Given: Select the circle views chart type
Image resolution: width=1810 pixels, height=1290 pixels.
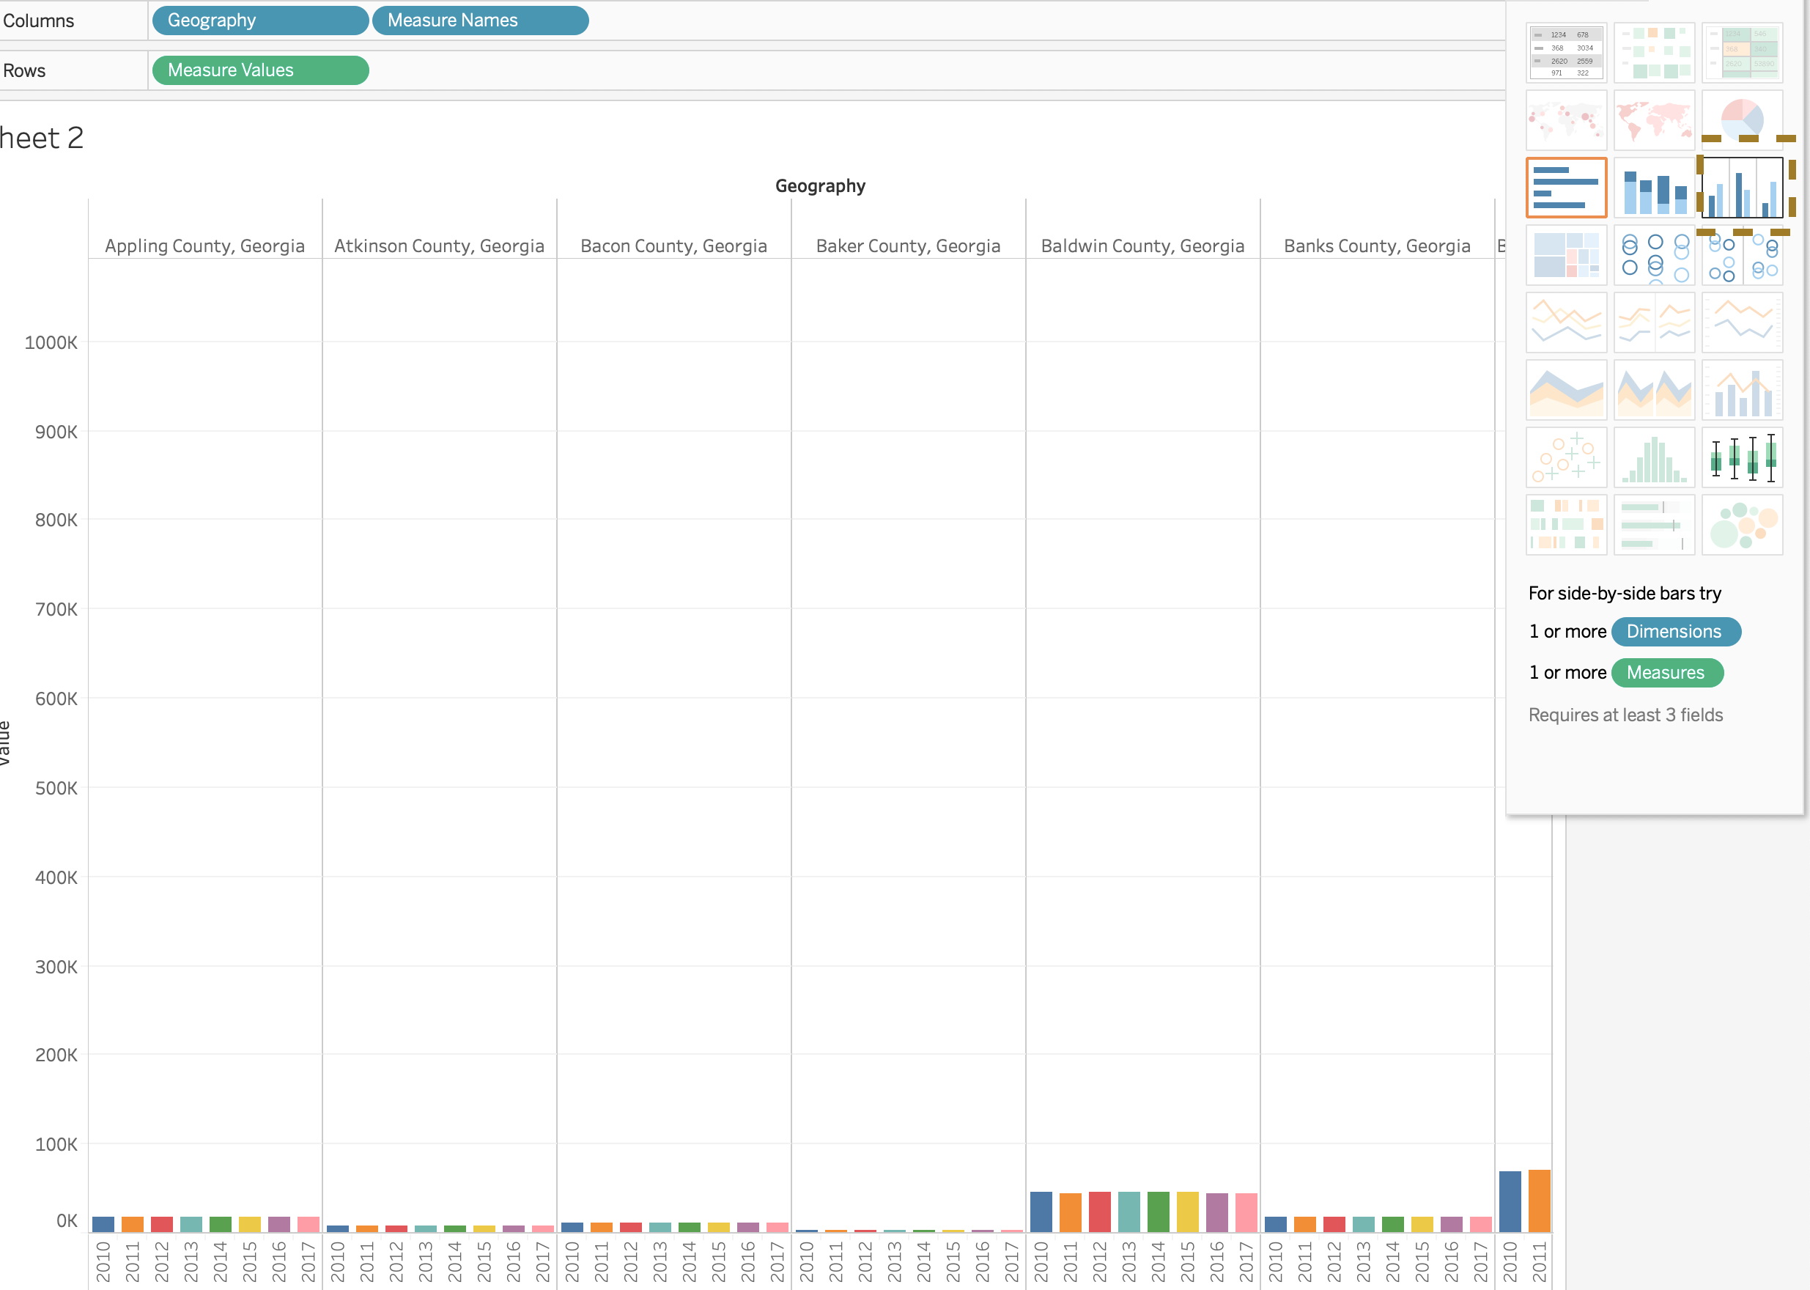Looking at the screenshot, I should [1655, 256].
